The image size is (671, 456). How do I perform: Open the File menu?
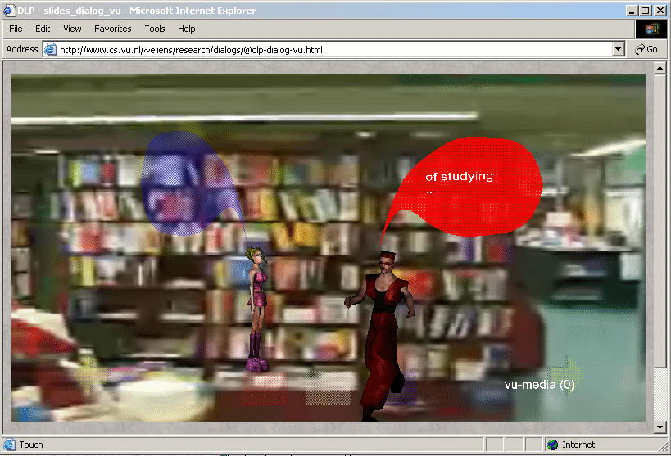(16, 29)
